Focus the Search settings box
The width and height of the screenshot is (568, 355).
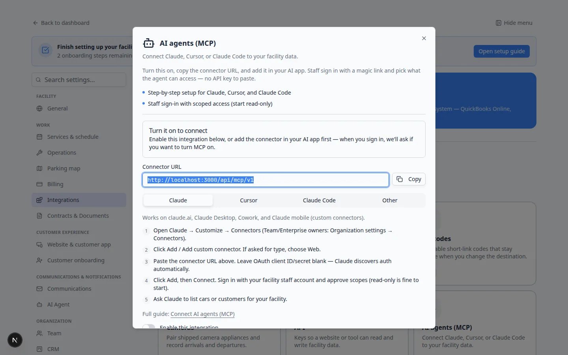tap(79, 80)
